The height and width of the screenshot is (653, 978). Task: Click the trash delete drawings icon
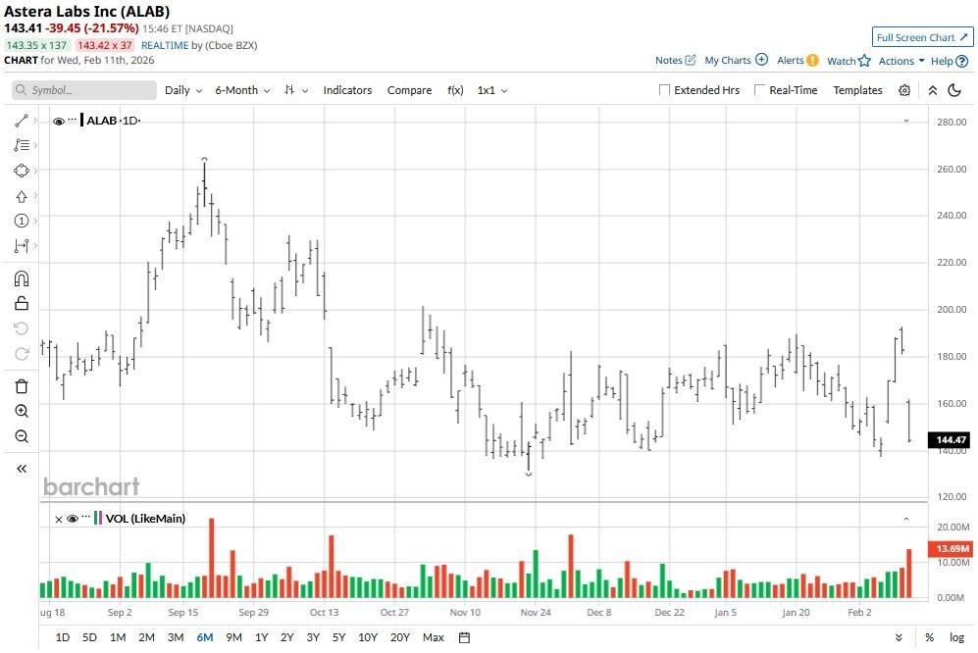click(22, 386)
